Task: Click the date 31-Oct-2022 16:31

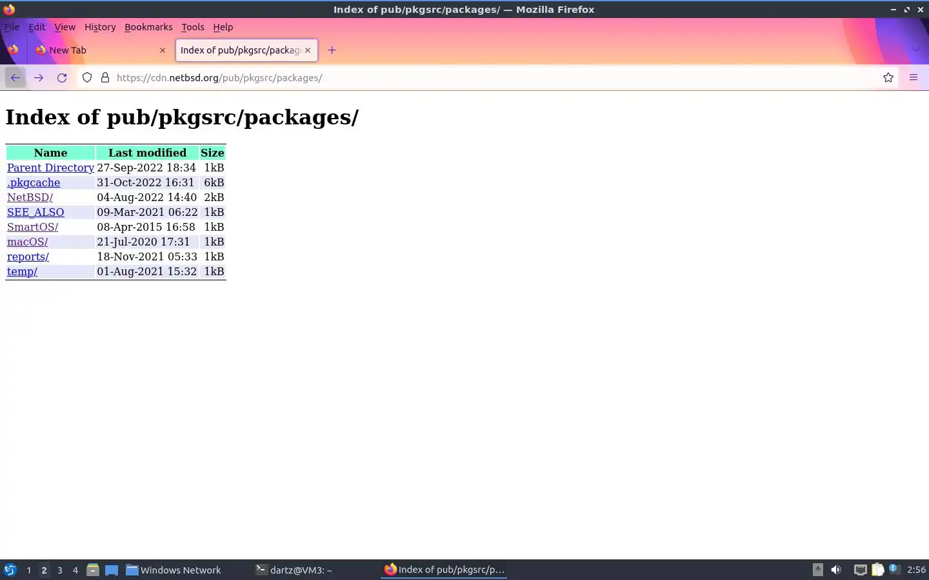Action: (x=145, y=182)
